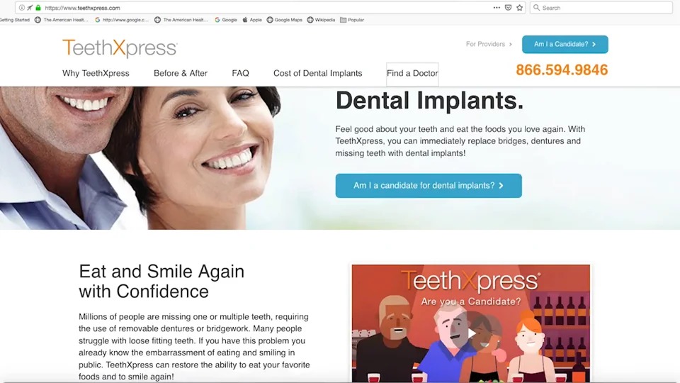Go to Before & After page

(181, 73)
